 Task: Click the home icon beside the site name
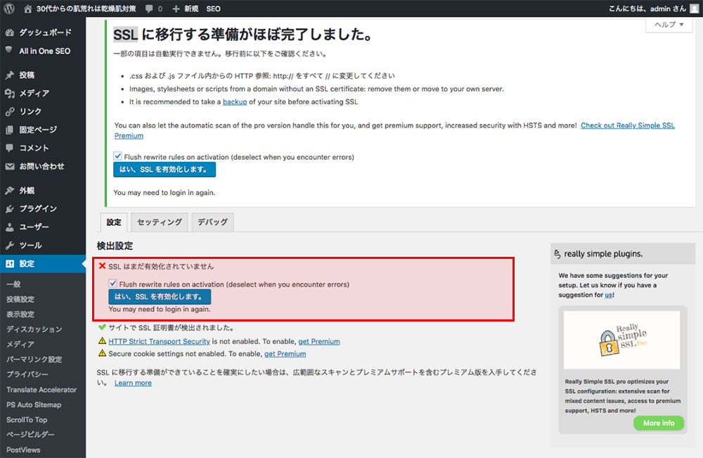(28, 8)
